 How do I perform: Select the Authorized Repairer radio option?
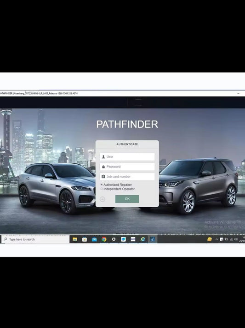tap(102, 185)
